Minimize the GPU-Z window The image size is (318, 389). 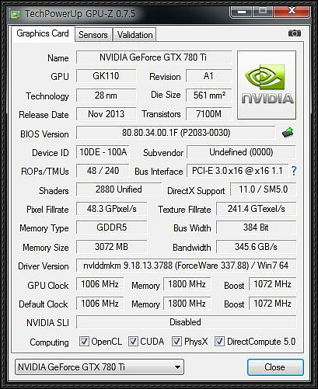(x=241, y=11)
